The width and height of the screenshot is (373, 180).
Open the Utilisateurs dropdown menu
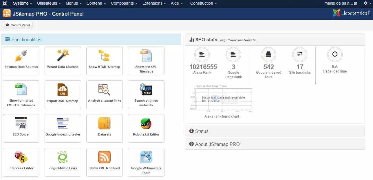point(49,3)
